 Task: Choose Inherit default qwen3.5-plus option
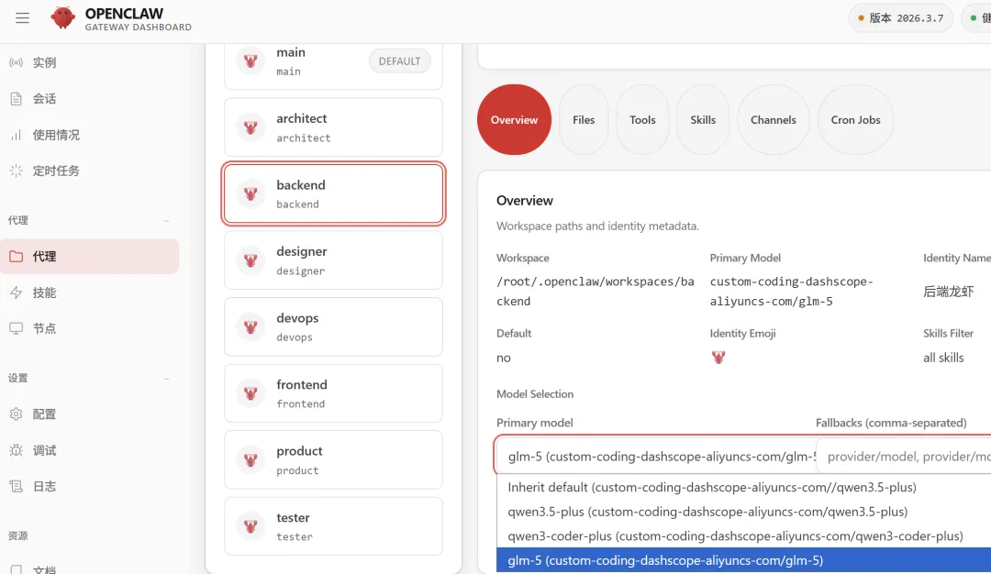click(743, 488)
